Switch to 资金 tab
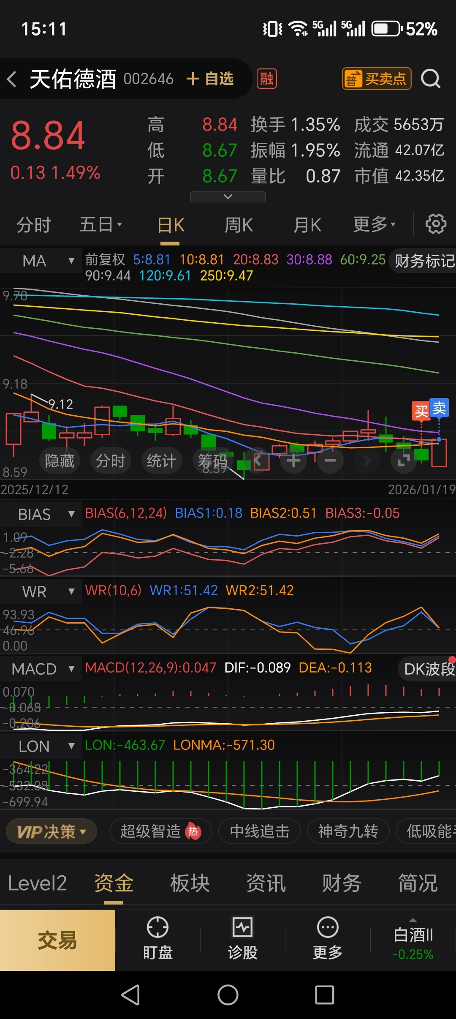Viewport: 456px width, 1019px height. [114, 883]
